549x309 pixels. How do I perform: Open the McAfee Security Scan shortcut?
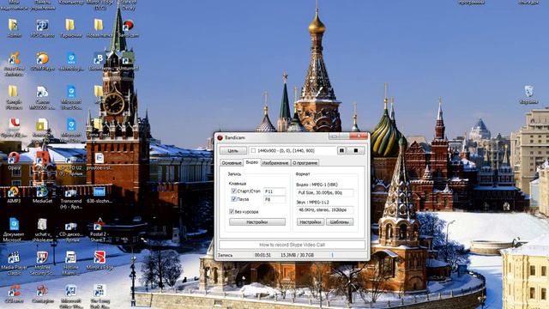pos(42,263)
